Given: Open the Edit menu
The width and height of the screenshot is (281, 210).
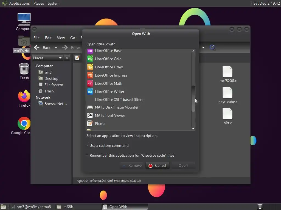Looking at the screenshot, I should pos(48,38).
